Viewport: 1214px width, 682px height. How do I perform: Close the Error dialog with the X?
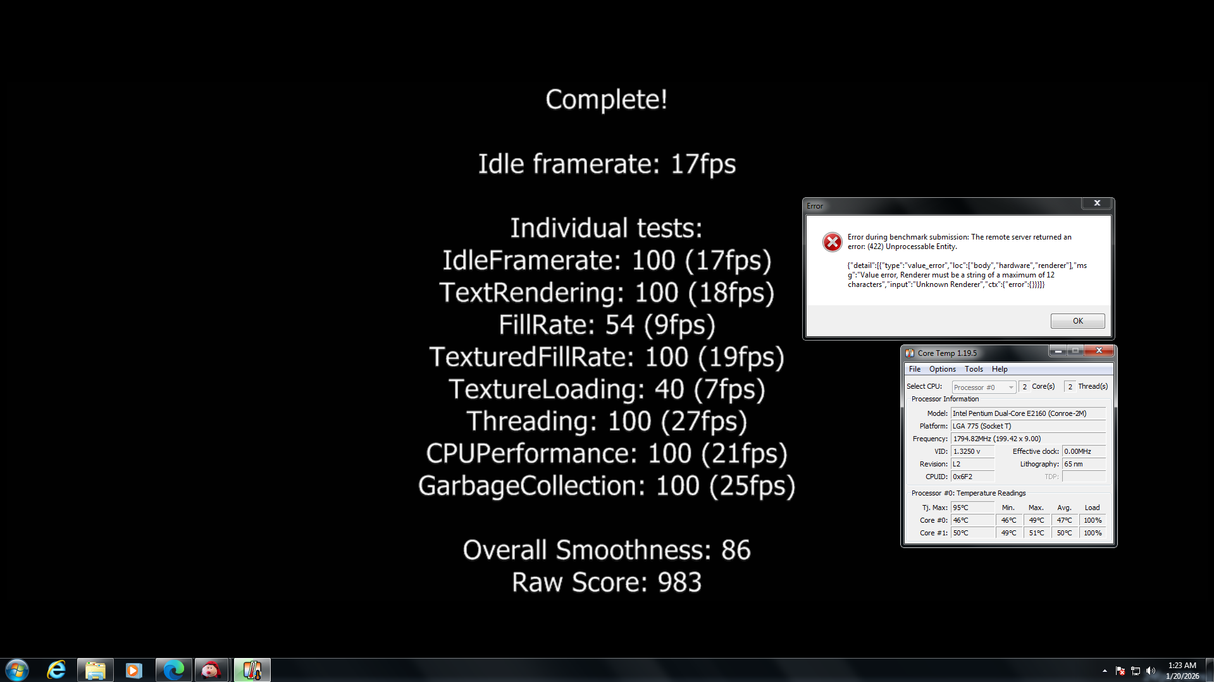click(x=1097, y=204)
